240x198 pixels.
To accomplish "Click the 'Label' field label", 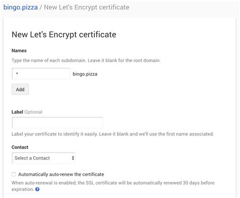I will pos(17,112).
